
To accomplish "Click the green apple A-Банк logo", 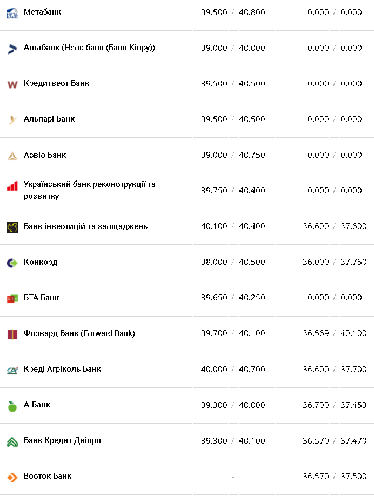I will click(12, 405).
